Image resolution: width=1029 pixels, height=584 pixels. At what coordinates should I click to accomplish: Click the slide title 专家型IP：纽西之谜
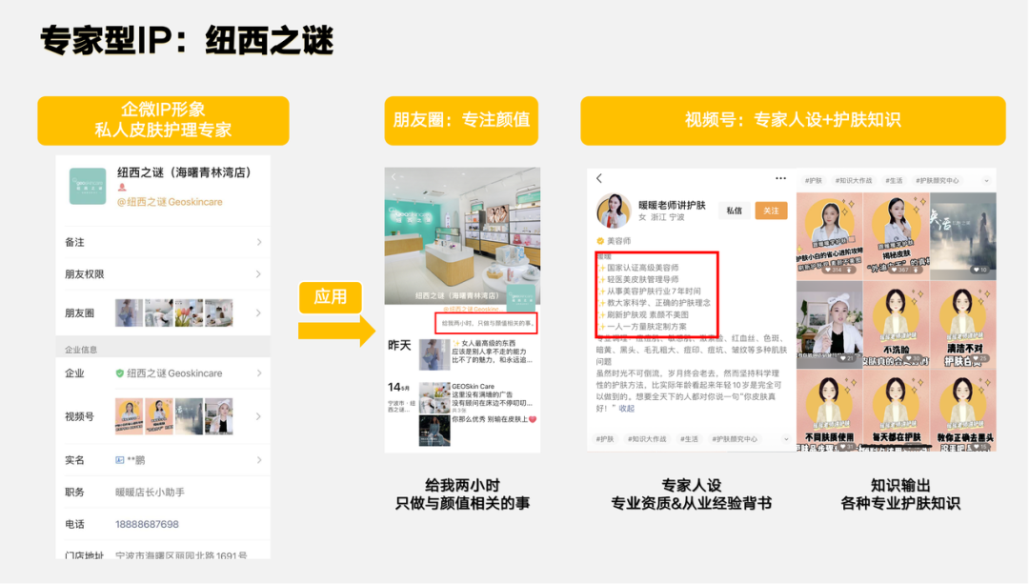187,41
